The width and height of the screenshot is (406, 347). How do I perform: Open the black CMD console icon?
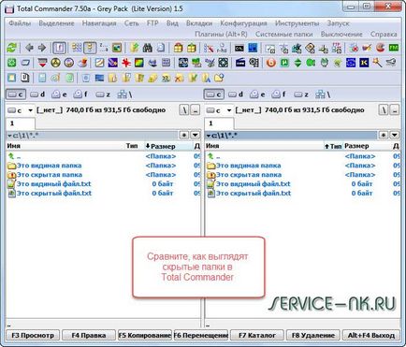pyautogui.click(x=239, y=48)
